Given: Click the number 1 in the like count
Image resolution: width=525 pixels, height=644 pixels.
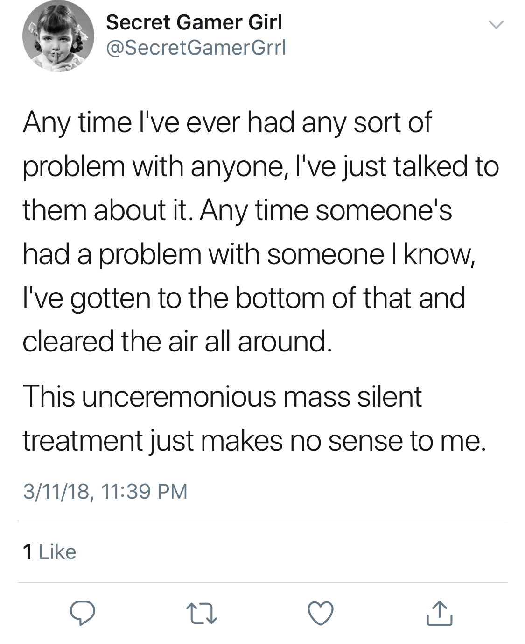Looking at the screenshot, I should click(28, 552).
